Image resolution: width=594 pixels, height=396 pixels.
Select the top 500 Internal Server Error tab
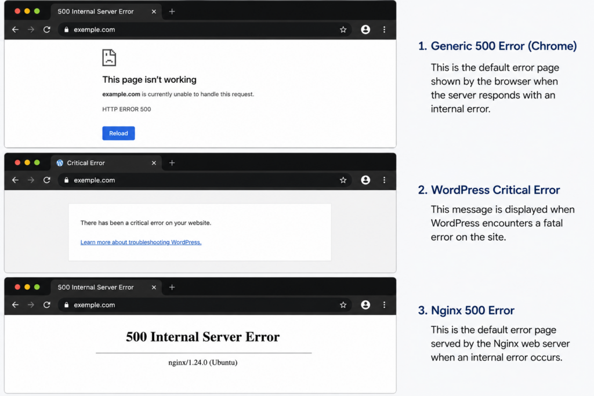[x=106, y=12]
